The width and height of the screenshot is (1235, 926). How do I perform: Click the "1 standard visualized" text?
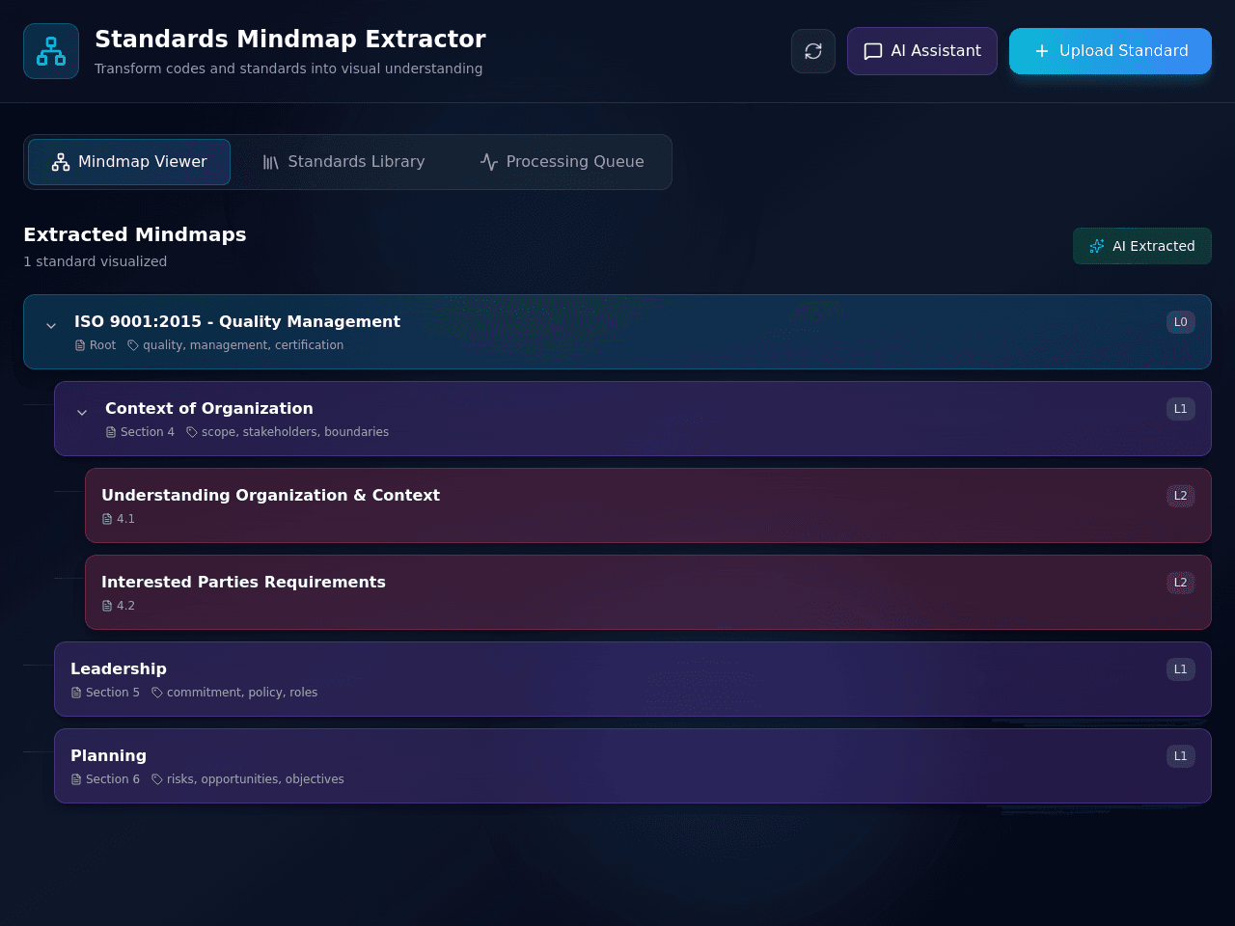[x=96, y=261]
